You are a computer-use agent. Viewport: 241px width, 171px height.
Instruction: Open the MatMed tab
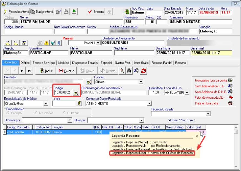[64, 63]
